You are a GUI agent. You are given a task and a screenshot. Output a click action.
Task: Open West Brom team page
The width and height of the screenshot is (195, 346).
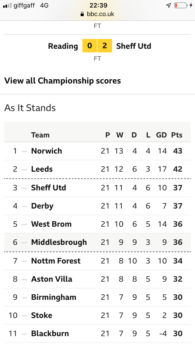51,224
